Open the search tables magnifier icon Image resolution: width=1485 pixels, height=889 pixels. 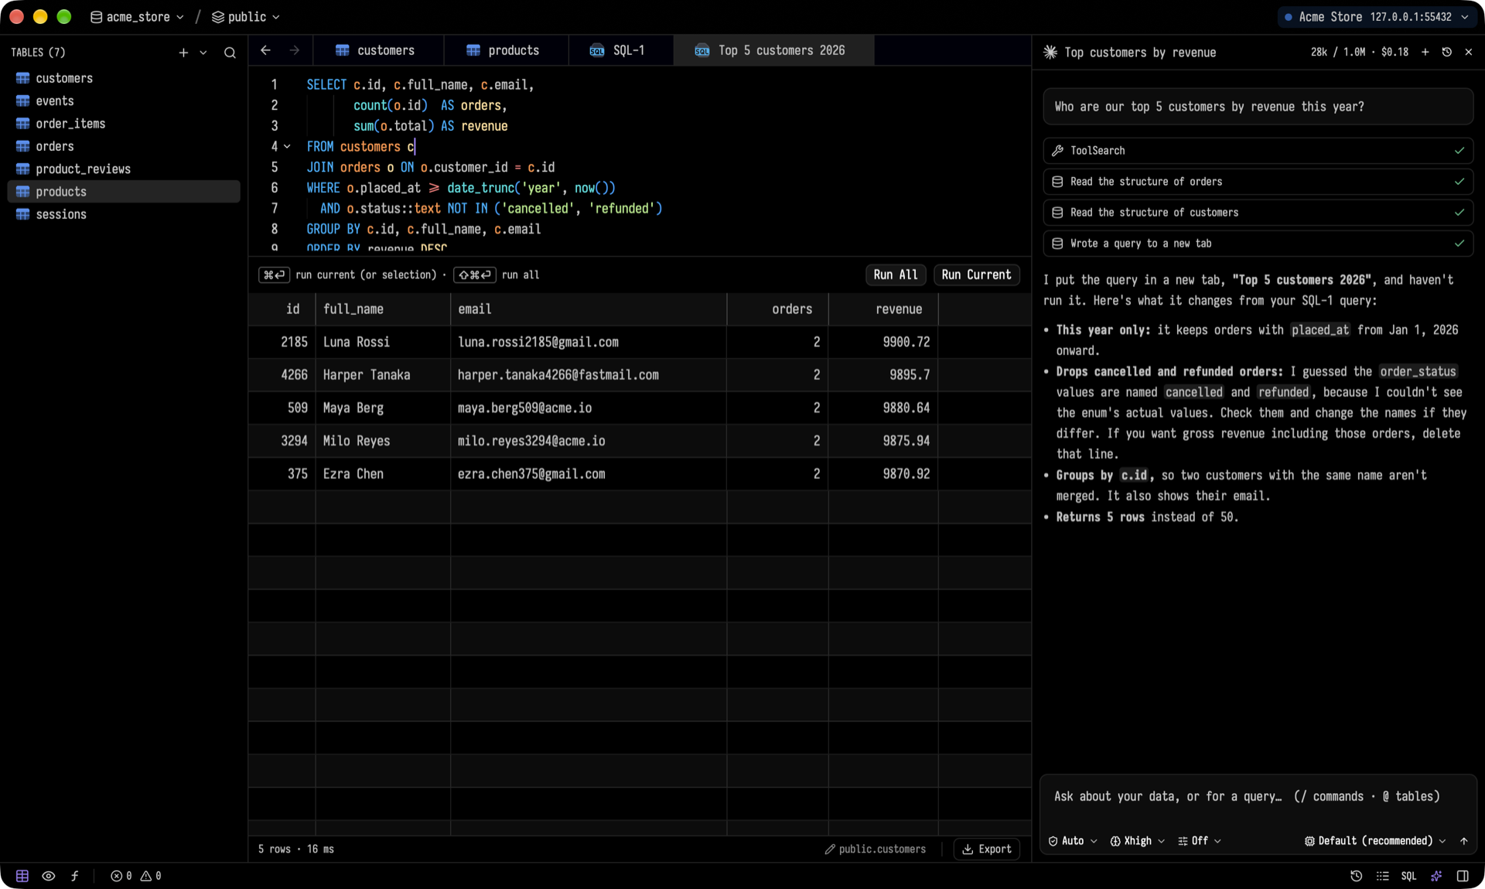(230, 53)
